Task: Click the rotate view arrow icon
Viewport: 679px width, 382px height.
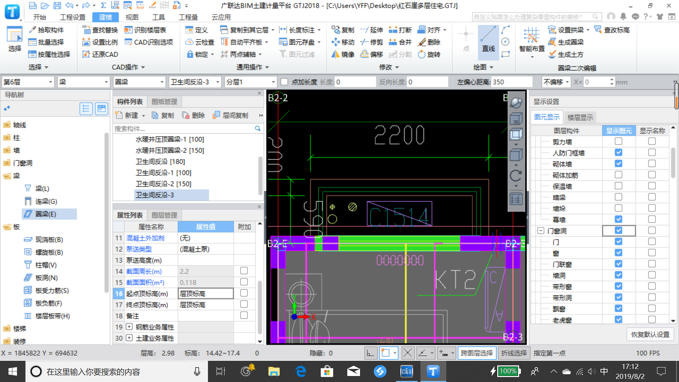Action: click(x=516, y=175)
